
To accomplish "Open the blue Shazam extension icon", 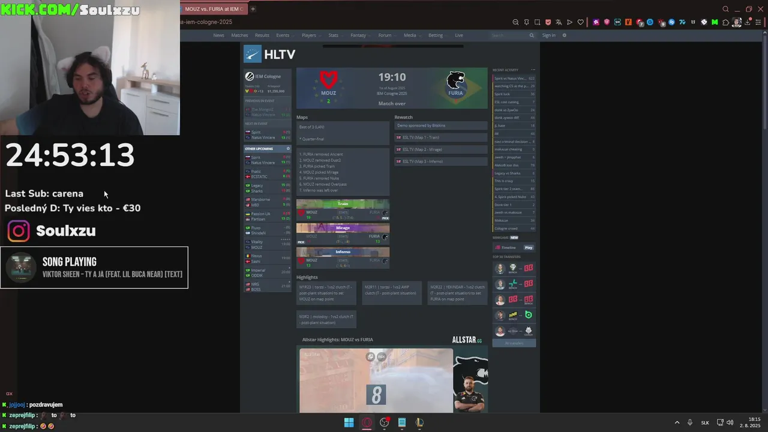I will [671, 22].
